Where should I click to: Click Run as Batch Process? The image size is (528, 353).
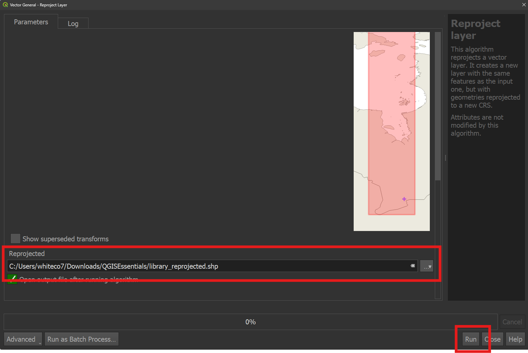coord(81,339)
